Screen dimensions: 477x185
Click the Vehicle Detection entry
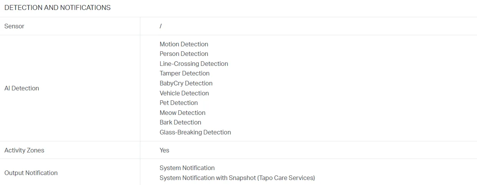point(184,93)
